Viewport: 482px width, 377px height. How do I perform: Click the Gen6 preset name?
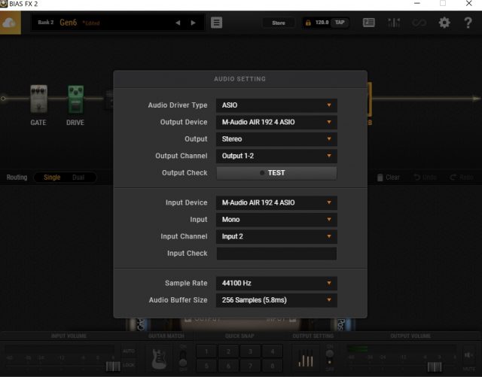coord(69,23)
